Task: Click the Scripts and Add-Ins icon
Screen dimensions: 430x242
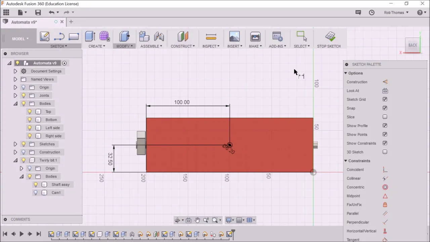Action: coord(277,36)
